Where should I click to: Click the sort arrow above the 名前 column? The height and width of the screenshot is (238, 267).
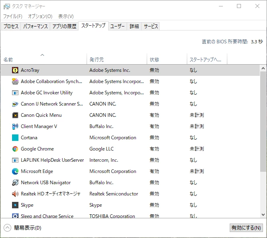[42, 55]
